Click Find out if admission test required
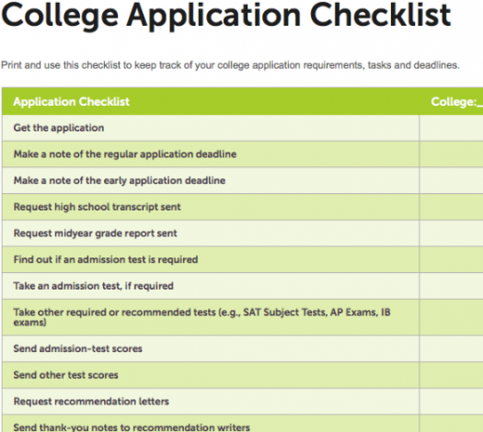This screenshot has width=483, height=432. pos(106,260)
